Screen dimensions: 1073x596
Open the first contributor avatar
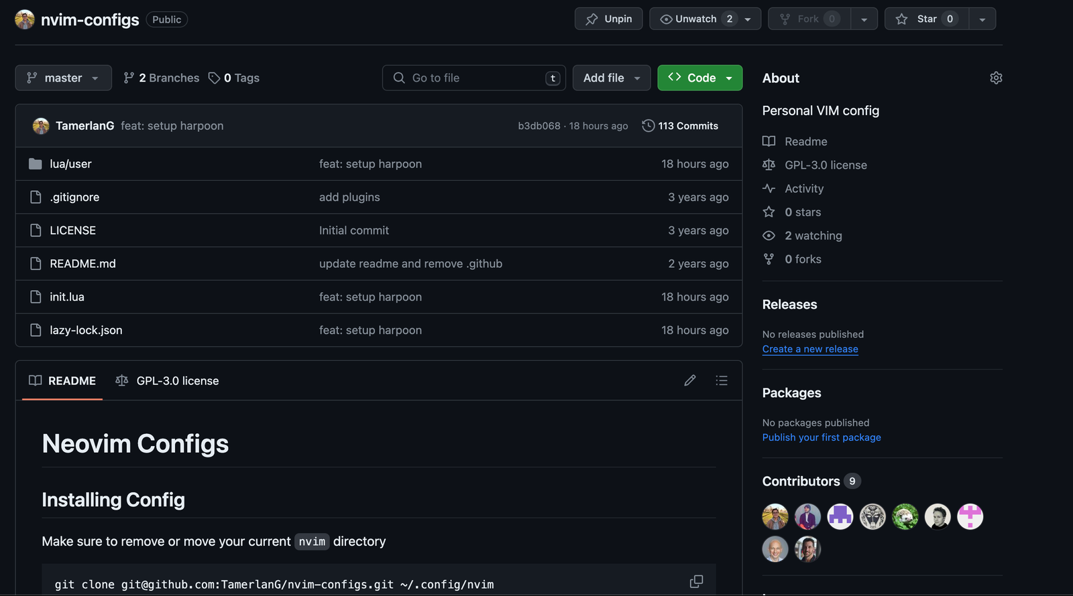point(775,517)
